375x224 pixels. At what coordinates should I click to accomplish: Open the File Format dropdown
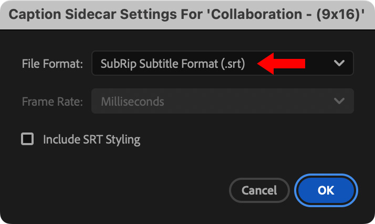tap(222, 64)
